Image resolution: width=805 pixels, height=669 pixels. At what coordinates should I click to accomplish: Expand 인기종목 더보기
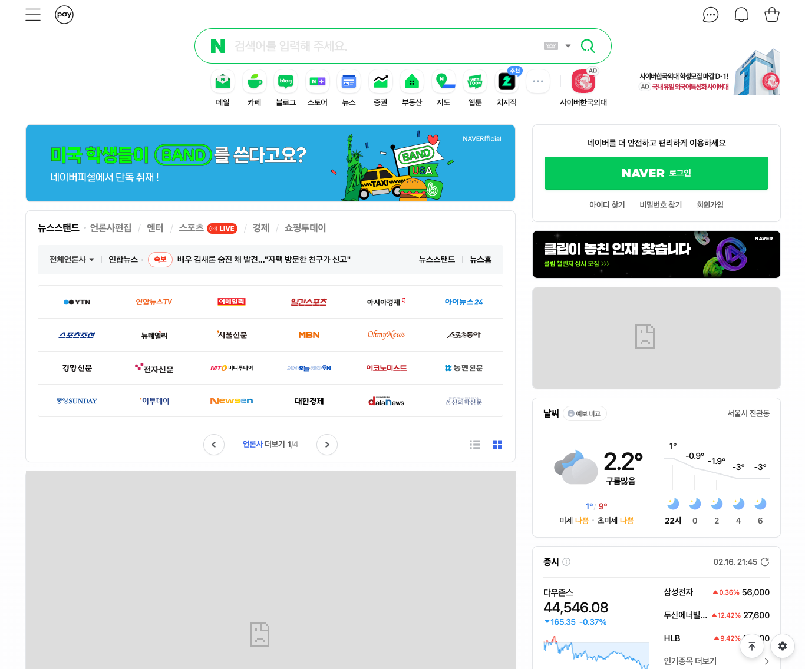(x=717, y=661)
